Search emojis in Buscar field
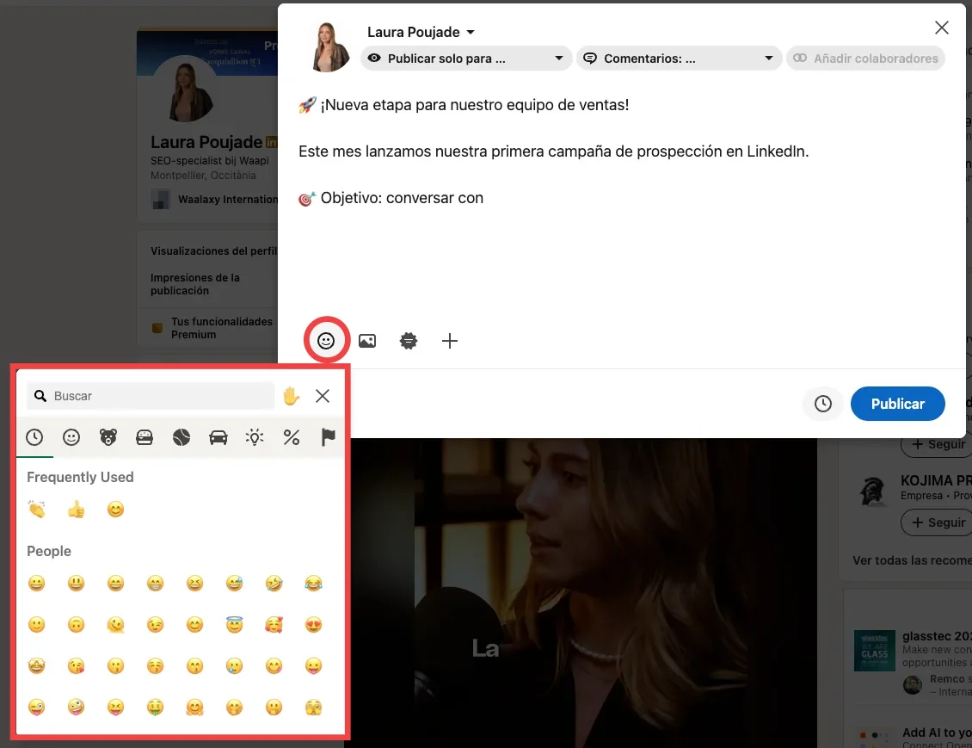Viewport: 972px width, 748px height. pyautogui.click(x=150, y=396)
